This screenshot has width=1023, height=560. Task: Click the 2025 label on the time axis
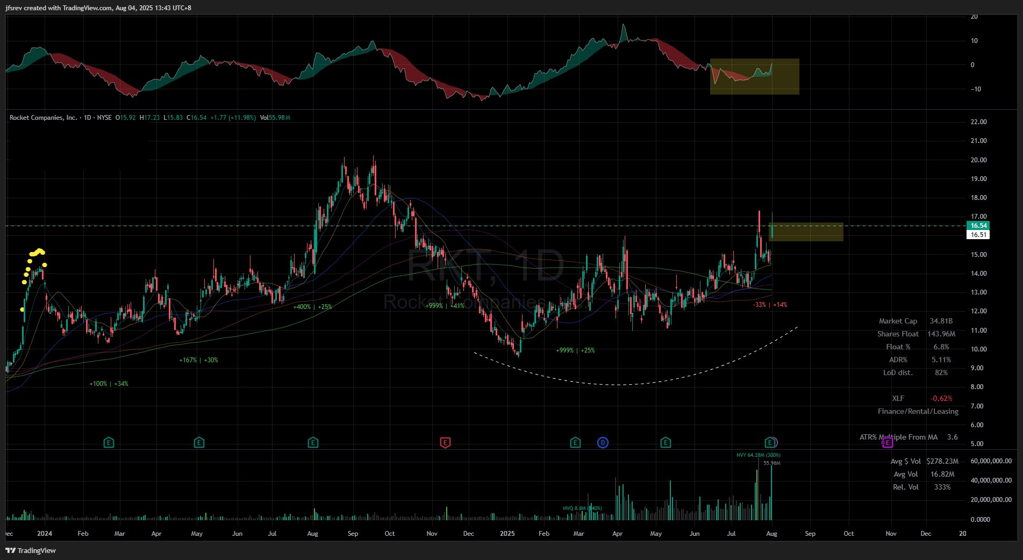click(507, 534)
